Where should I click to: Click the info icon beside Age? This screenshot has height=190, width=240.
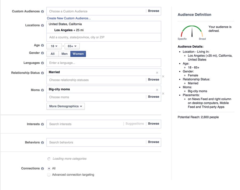pos(42,45)
